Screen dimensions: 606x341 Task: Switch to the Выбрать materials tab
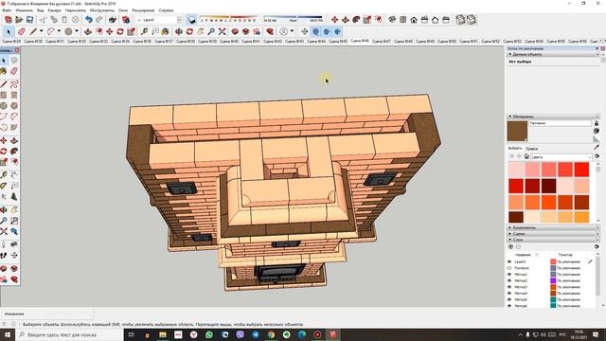point(515,149)
